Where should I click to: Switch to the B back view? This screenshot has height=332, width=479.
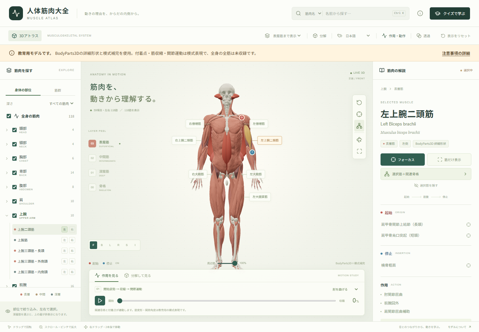[x=102, y=245]
